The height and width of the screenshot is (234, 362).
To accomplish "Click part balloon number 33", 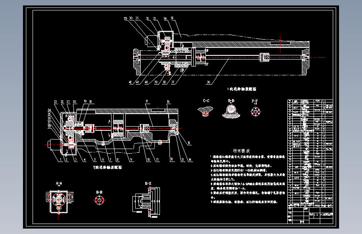I will click(x=154, y=18).
